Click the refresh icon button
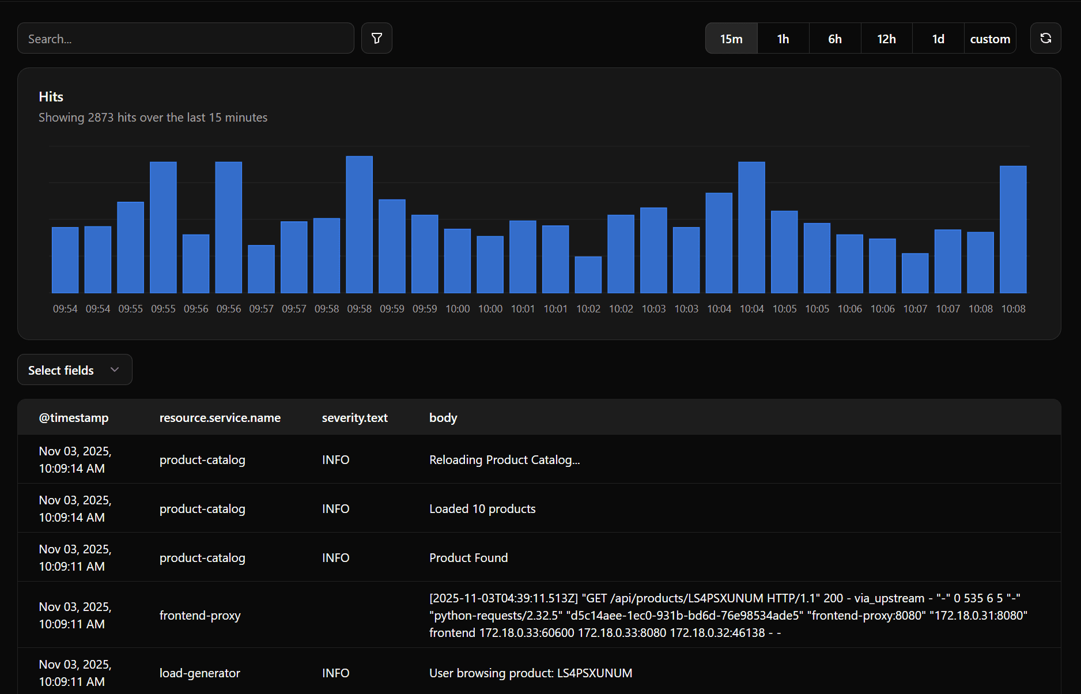 (1045, 39)
